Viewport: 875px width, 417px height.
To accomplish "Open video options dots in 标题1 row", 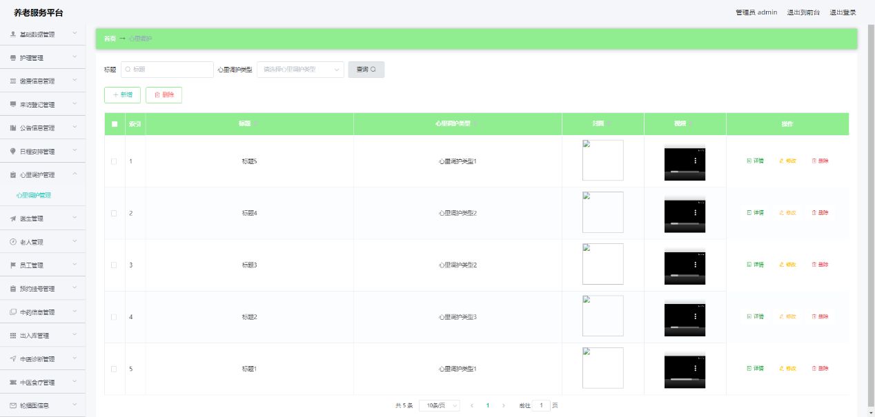I will coord(695,368).
